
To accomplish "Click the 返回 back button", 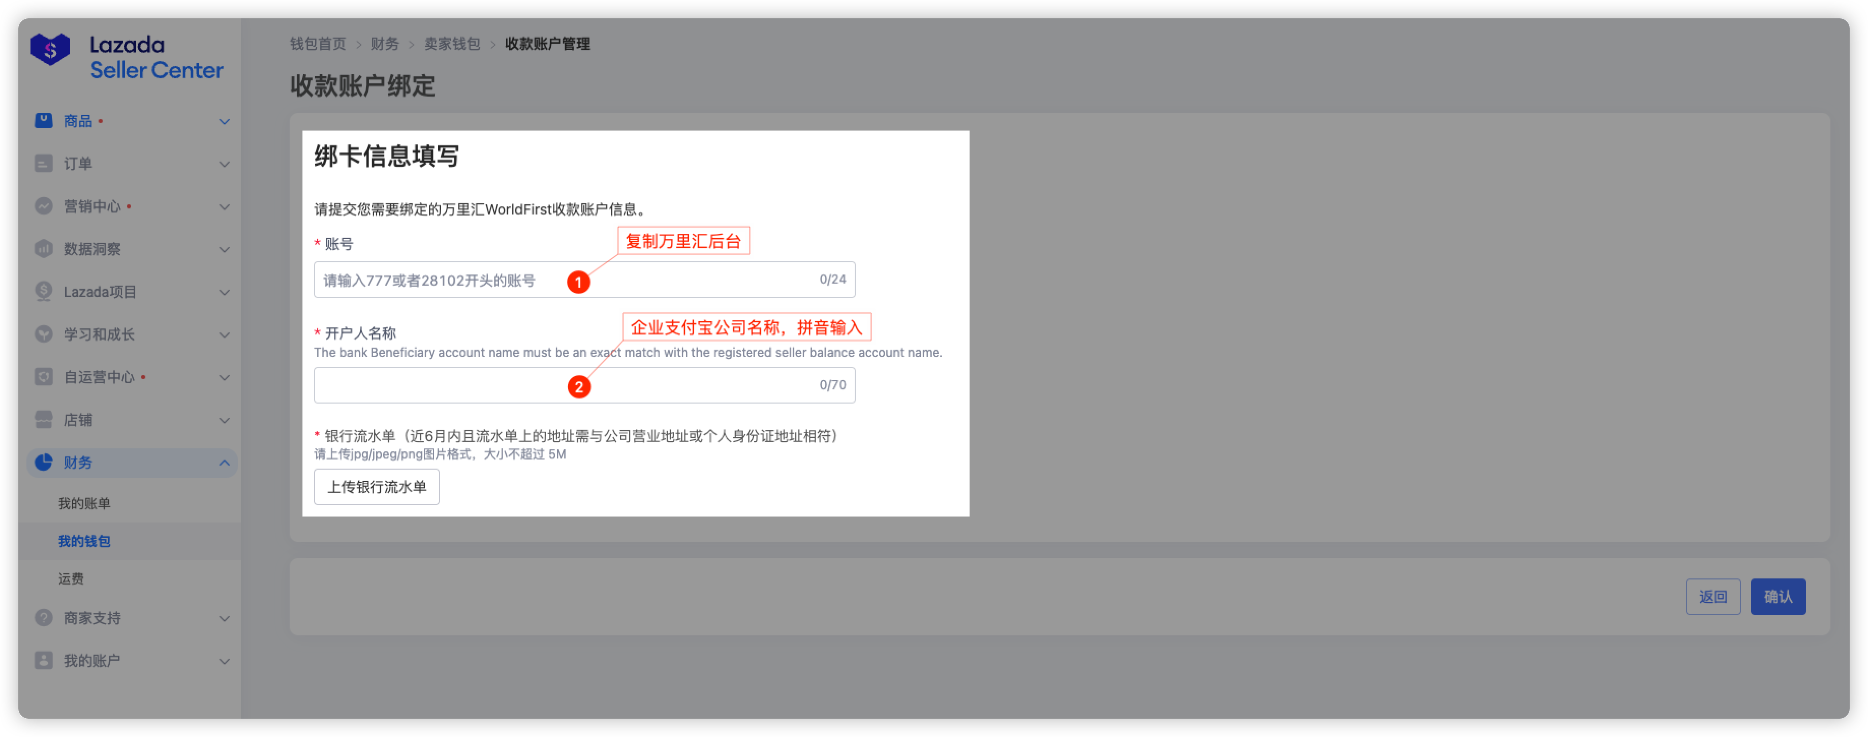I will click(x=1712, y=596).
